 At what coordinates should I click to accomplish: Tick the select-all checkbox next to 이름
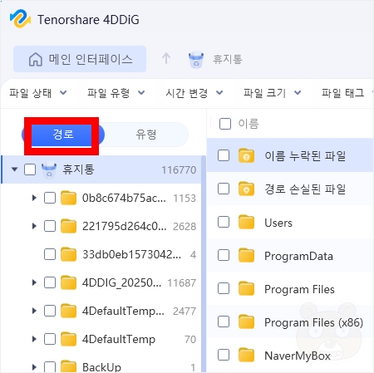click(225, 124)
